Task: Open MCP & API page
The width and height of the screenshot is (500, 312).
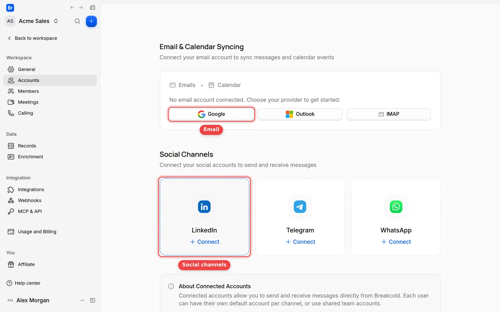Action: click(x=50, y=211)
